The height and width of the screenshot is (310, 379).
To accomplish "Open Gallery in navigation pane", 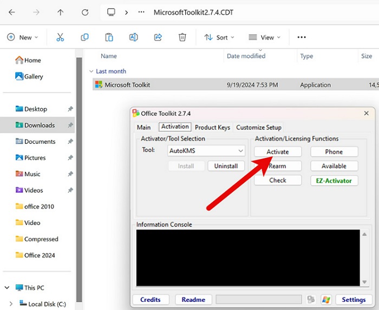I will click(x=29, y=76).
